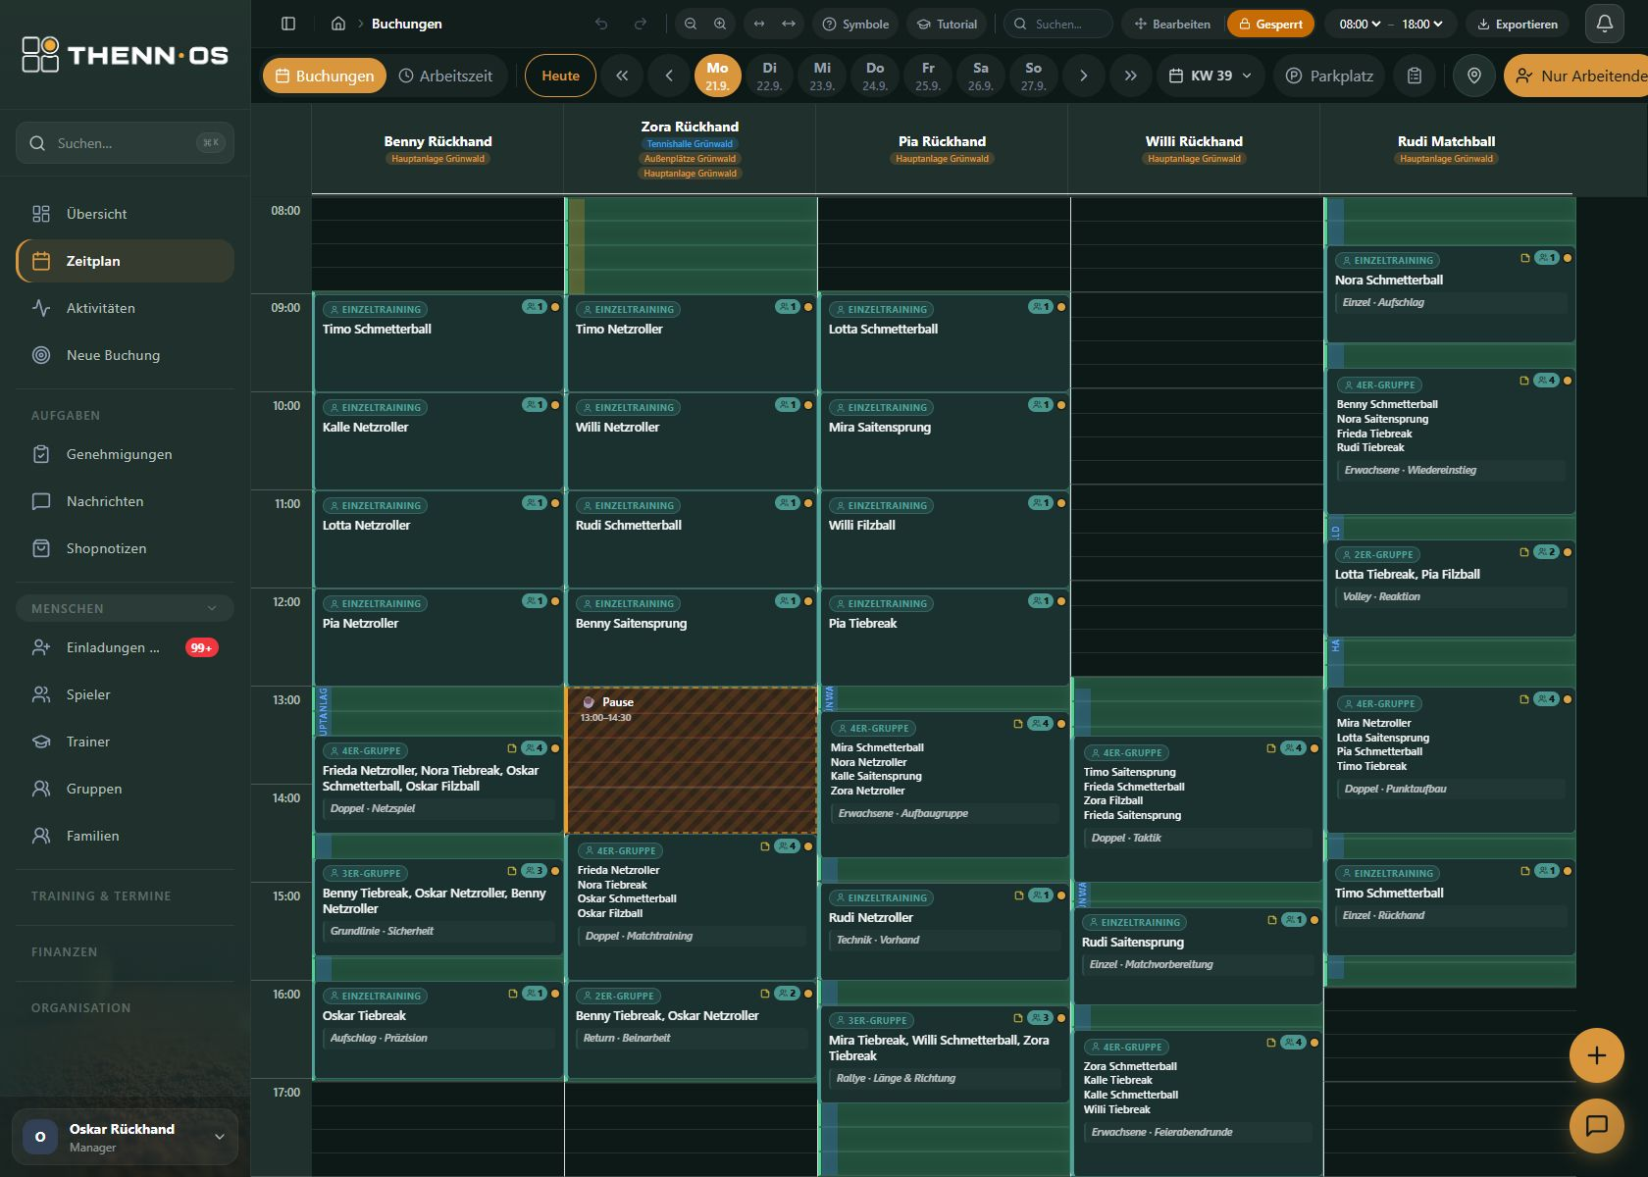The image size is (1648, 1177).
Task: Click the Heute button
Action: pos(560,76)
